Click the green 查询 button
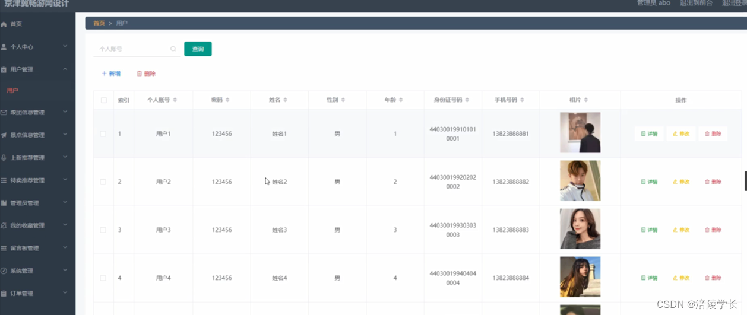Image resolution: width=747 pixels, height=315 pixels. (x=198, y=49)
